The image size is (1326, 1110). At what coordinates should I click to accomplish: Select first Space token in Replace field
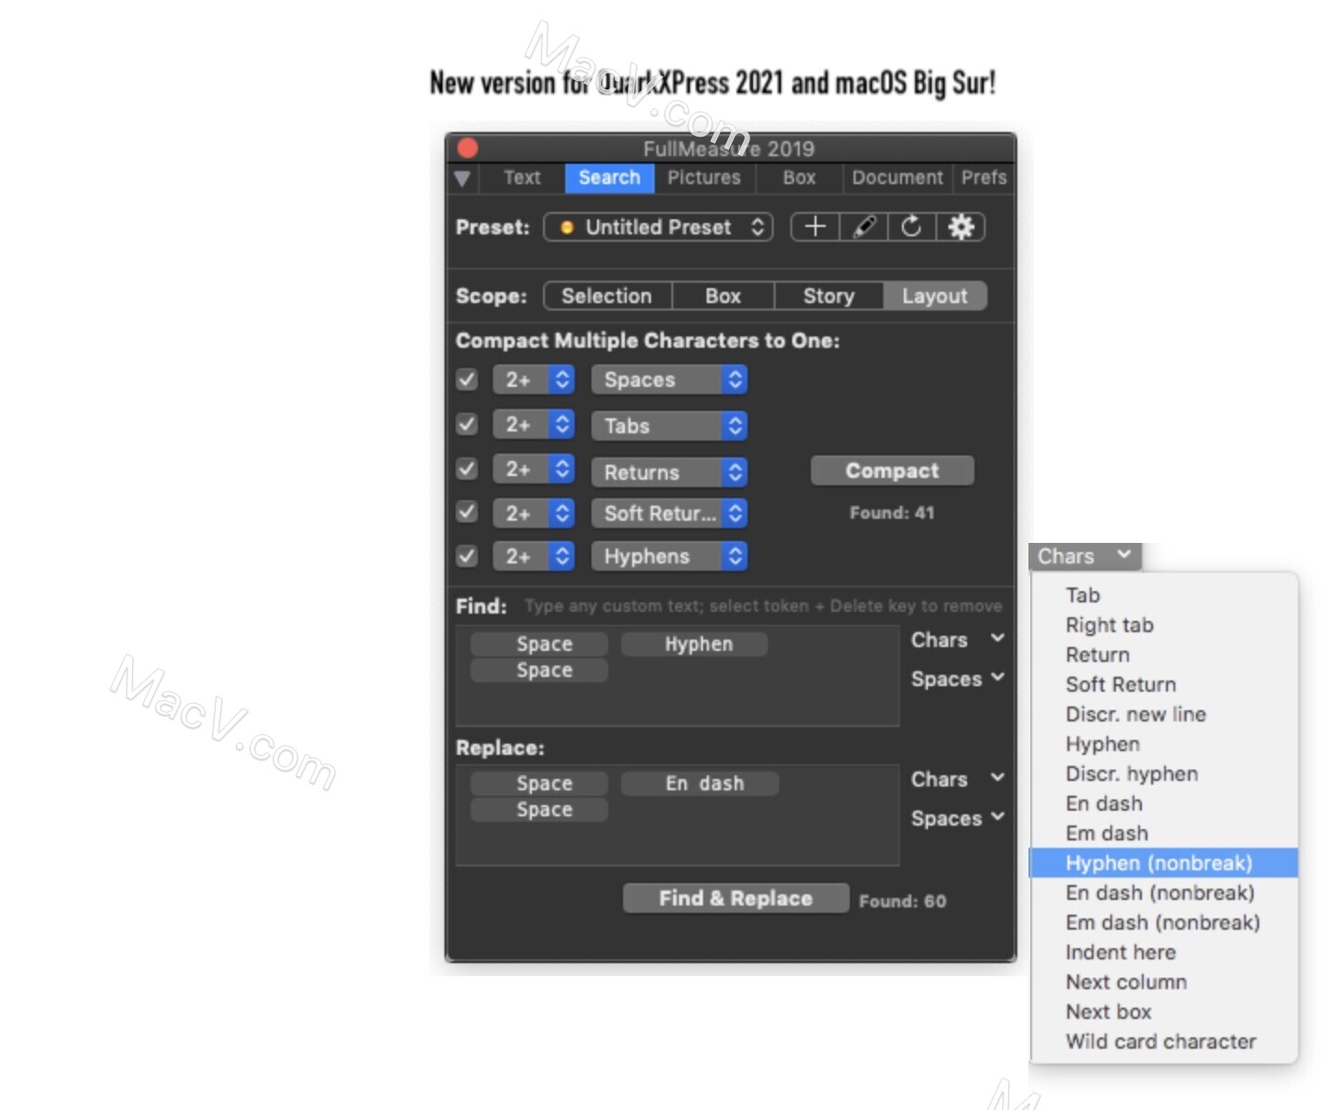coord(539,784)
